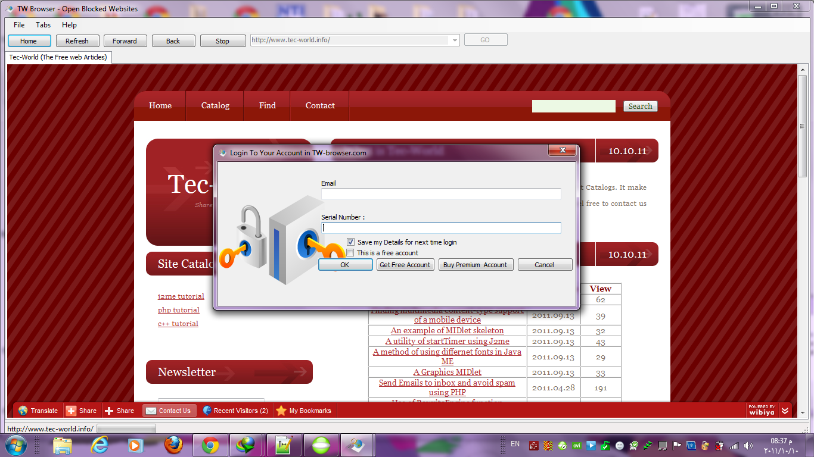Open the File menu
814x457 pixels.
(x=19, y=25)
